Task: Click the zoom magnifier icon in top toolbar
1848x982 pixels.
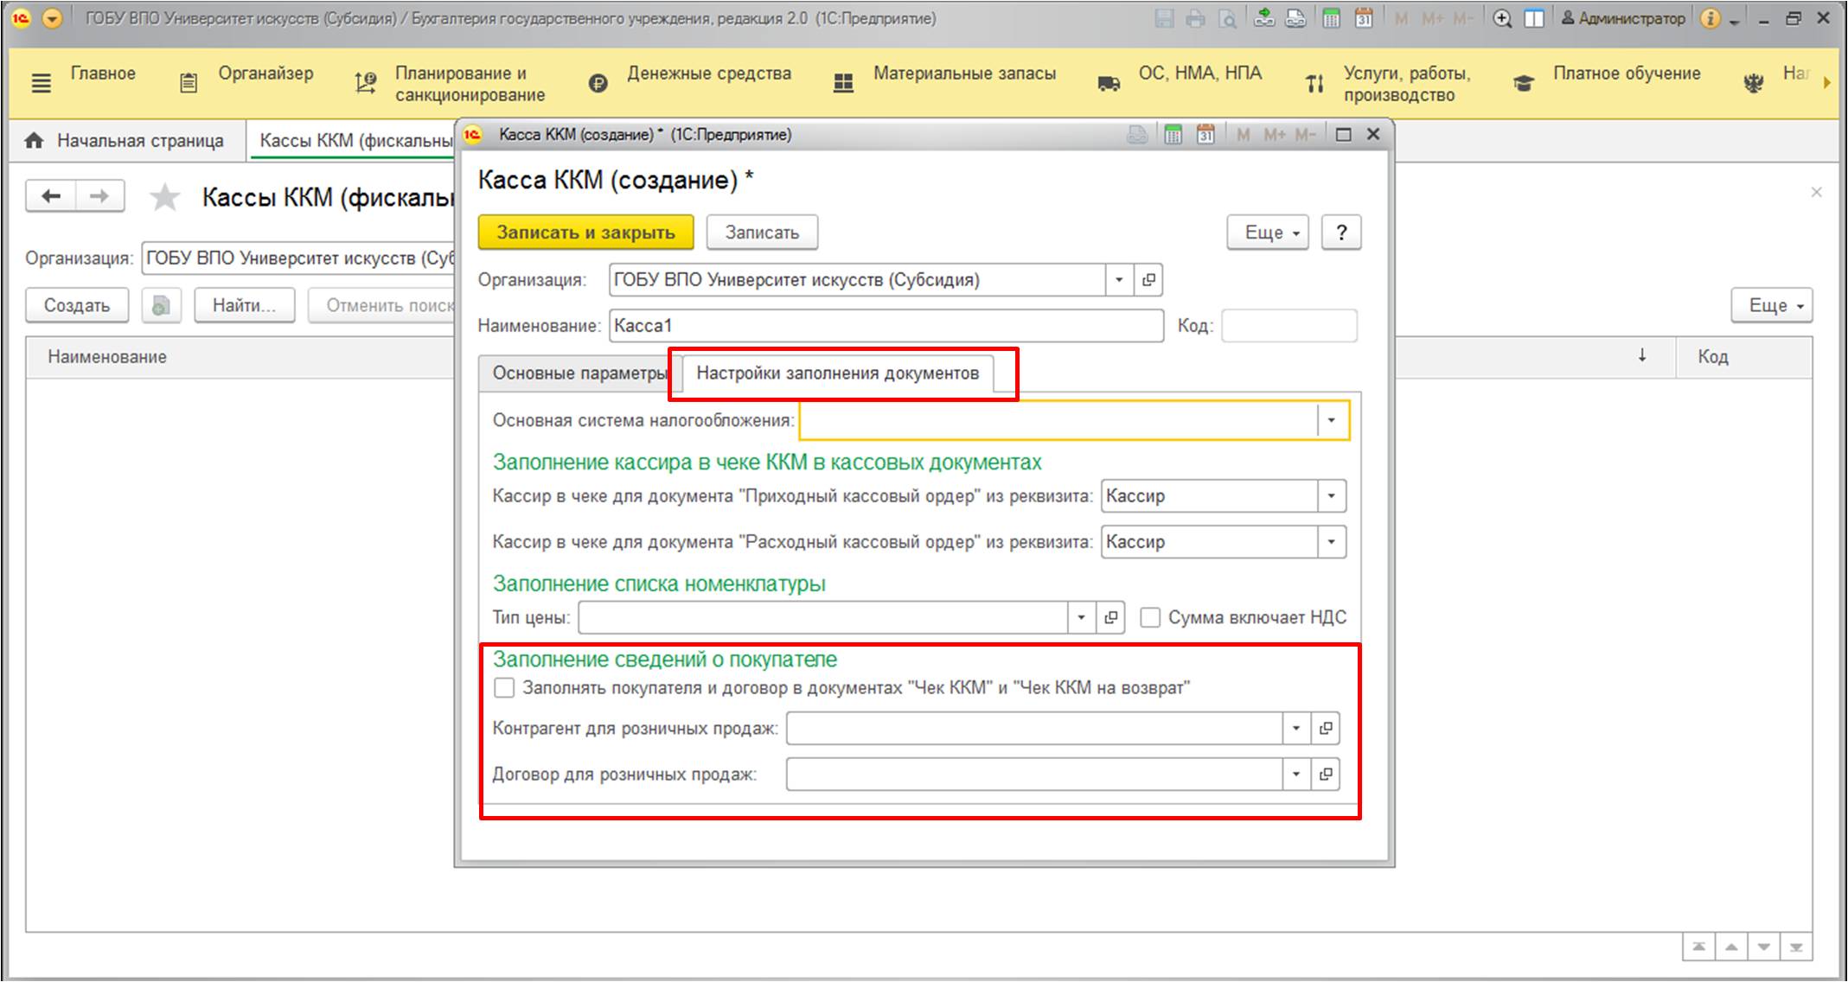Action: pos(1502,19)
